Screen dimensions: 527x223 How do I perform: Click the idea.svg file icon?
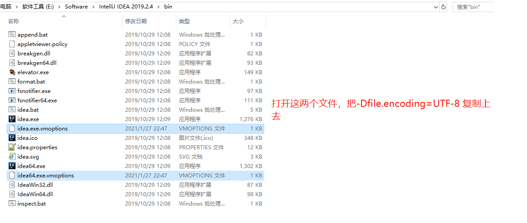coord(12,156)
